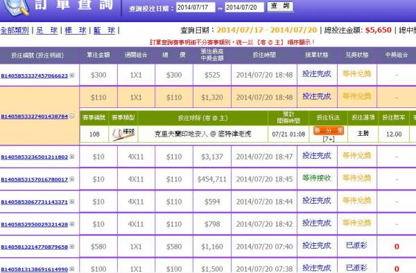Open order link B1405853067731143371
This screenshot has width=416, height=273.
point(35,202)
